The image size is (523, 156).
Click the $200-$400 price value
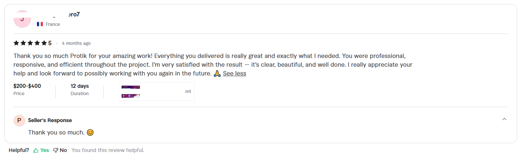tap(27, 86)
